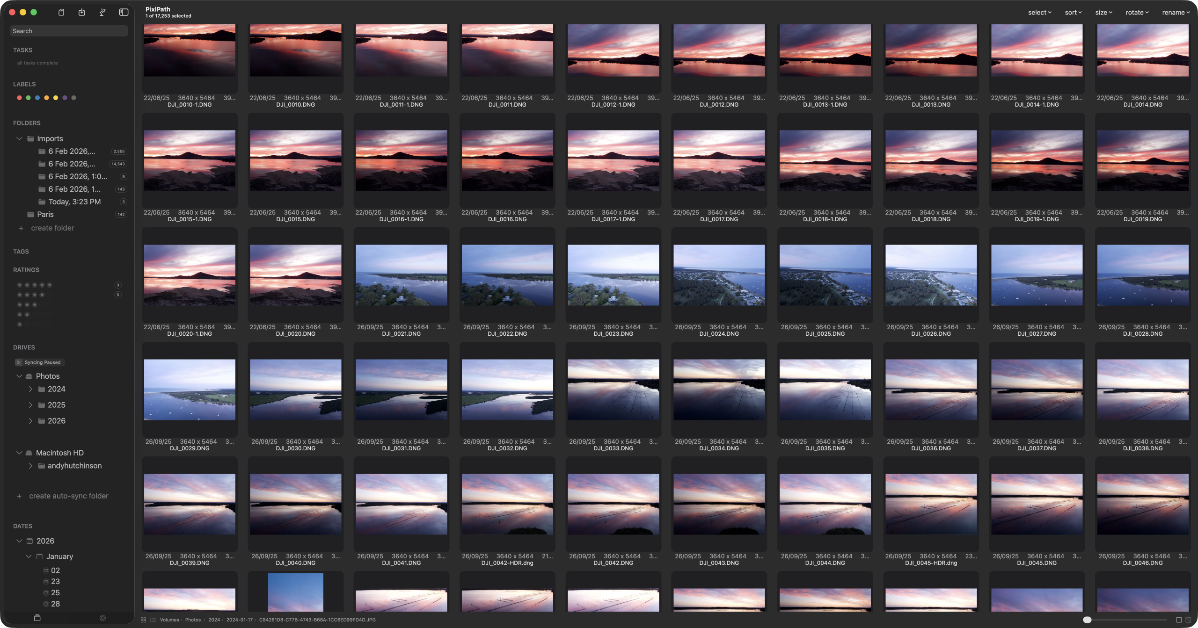Click the aperture icon at sidebar bottom
Viewport: 1198px width, 628px height.
pyautogui.click(x=102, y=618)
